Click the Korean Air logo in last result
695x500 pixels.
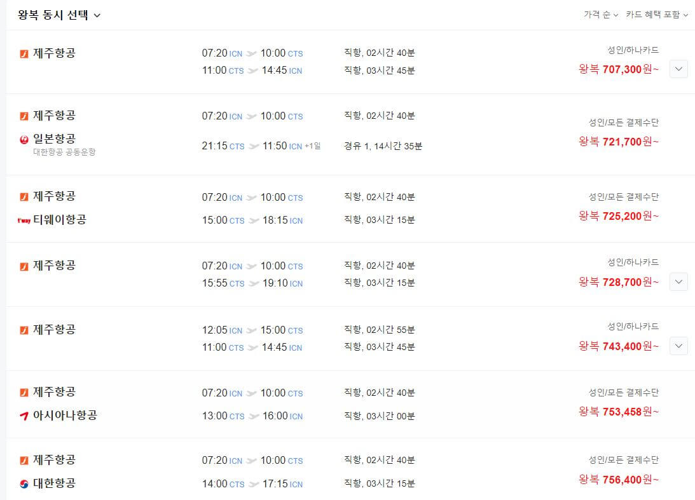click(x=23, y=483)
